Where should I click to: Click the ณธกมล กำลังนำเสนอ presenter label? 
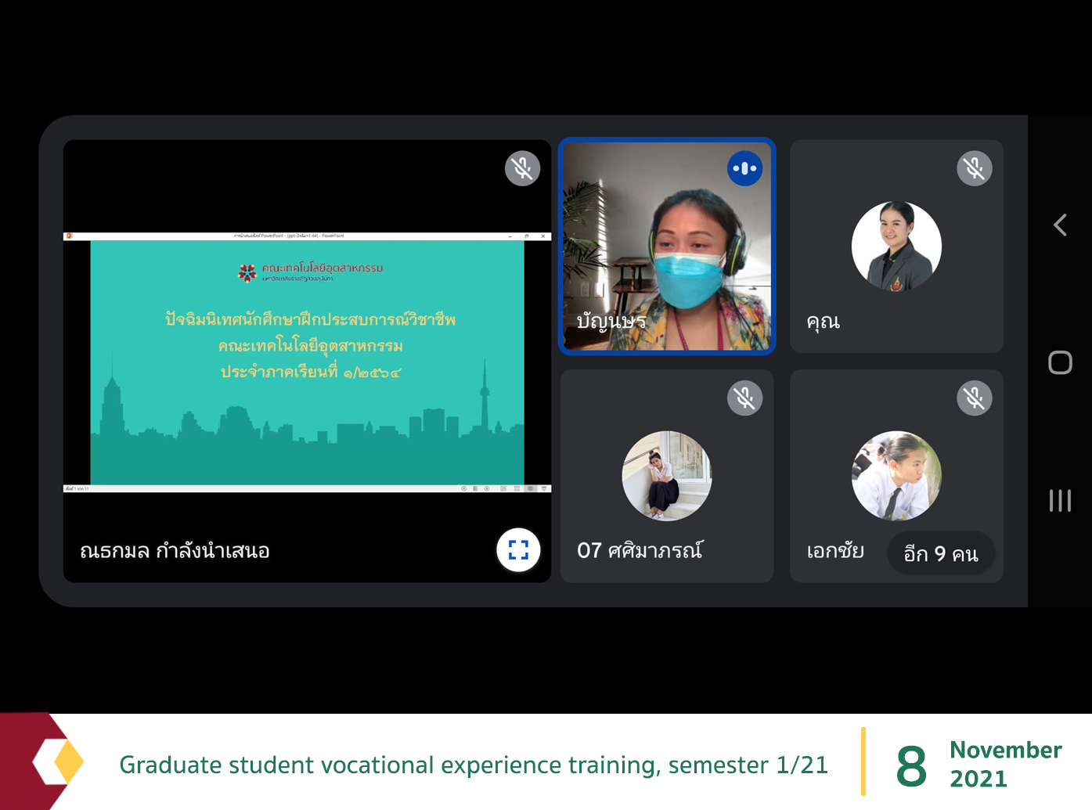click(175, 551)
